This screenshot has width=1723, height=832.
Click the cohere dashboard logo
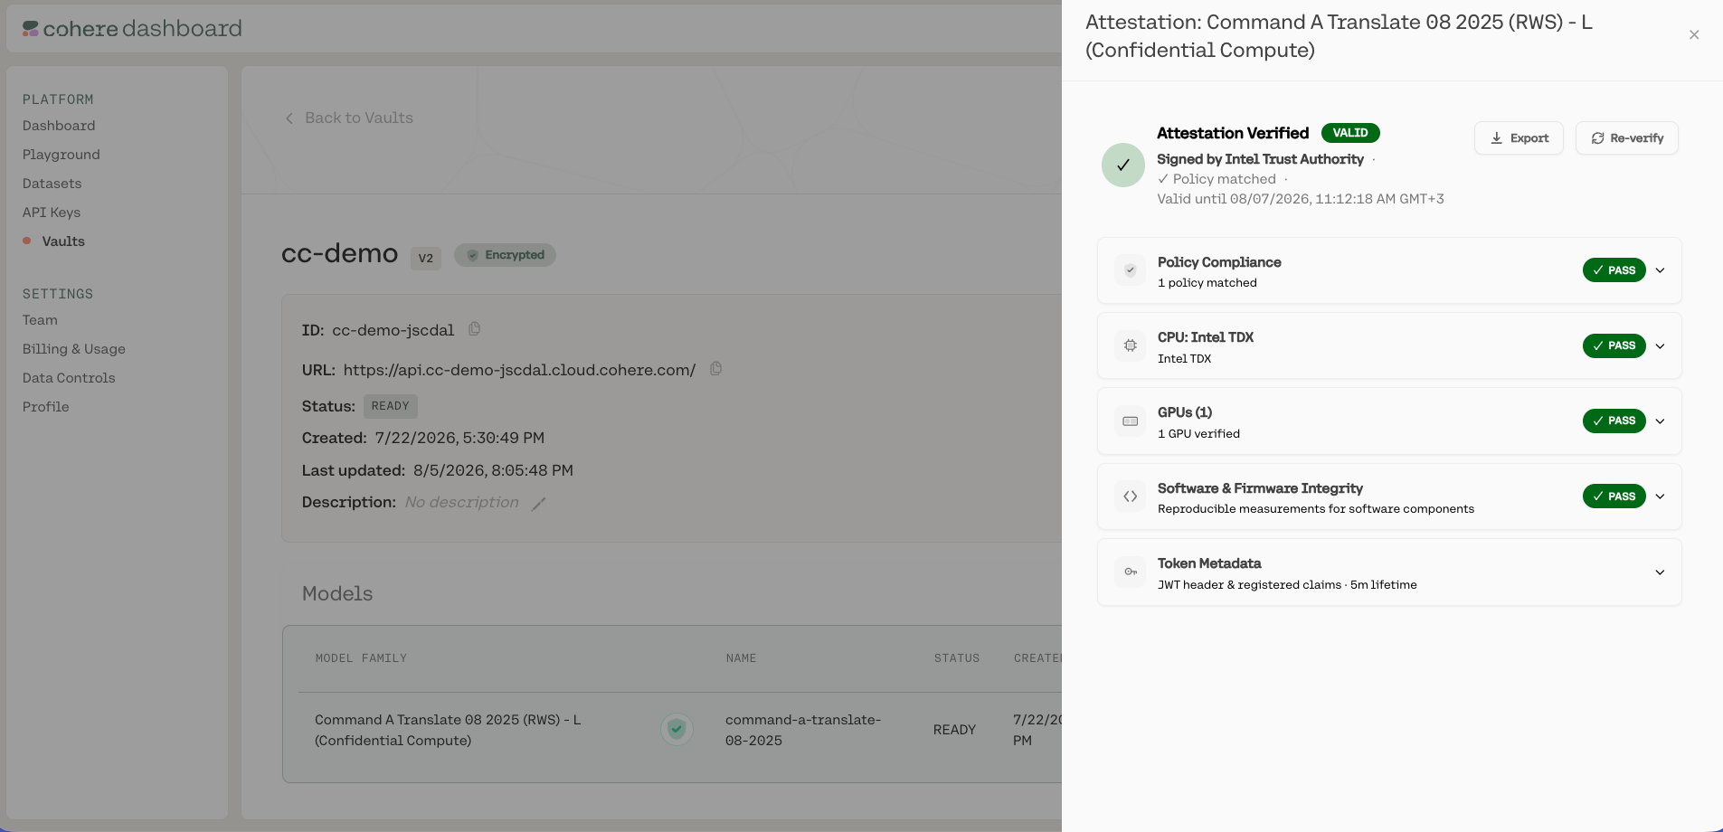tap(132, 29)
